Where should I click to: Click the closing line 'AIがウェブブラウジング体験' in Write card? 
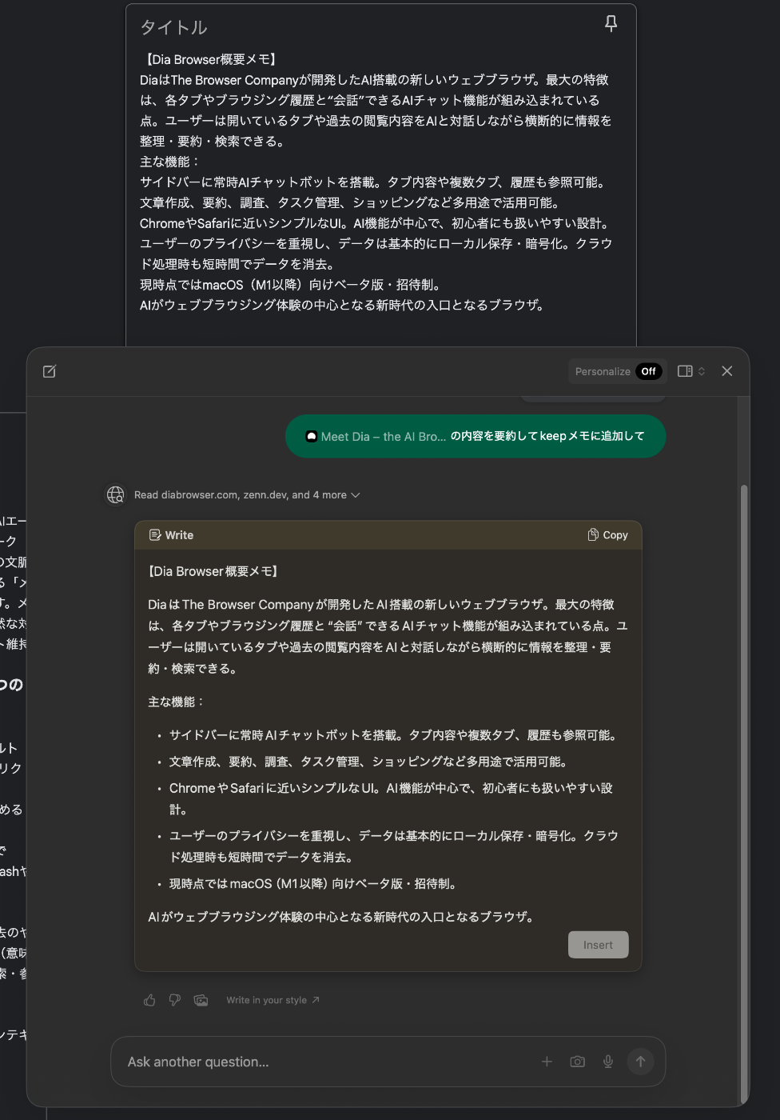[x=343, y=917]
